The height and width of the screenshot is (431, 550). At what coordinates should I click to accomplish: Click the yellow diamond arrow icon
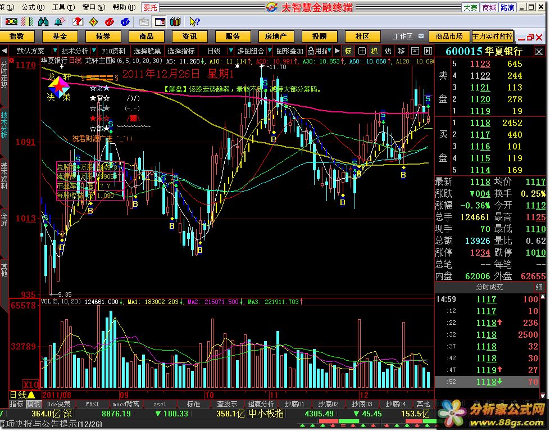[93, 22]
